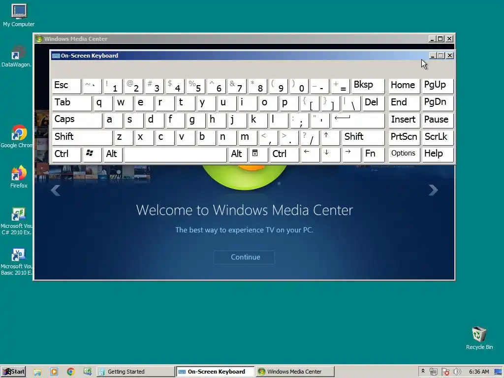The image size is (504, 378).
Task: Toggle the left Shift key
Action: [x=82, y=137]
